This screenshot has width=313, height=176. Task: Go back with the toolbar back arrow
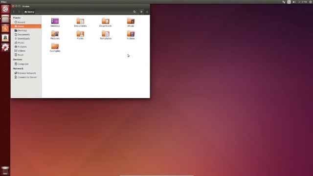[14, 12]
